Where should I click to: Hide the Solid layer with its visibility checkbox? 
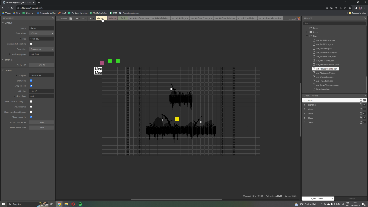click(x=364, y=113)
